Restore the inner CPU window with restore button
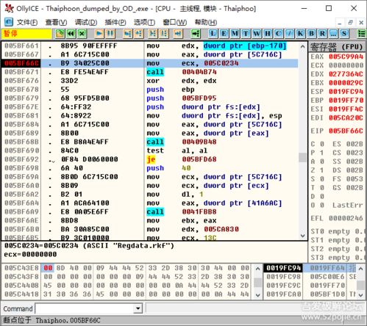The image size is (367, 326). 350,23
